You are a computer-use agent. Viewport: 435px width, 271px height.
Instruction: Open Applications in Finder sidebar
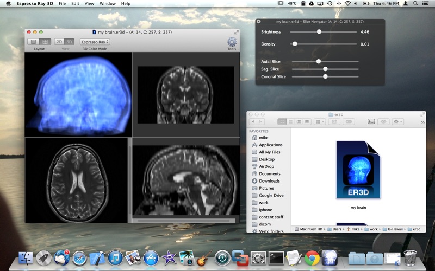click(x=270, y=145)
